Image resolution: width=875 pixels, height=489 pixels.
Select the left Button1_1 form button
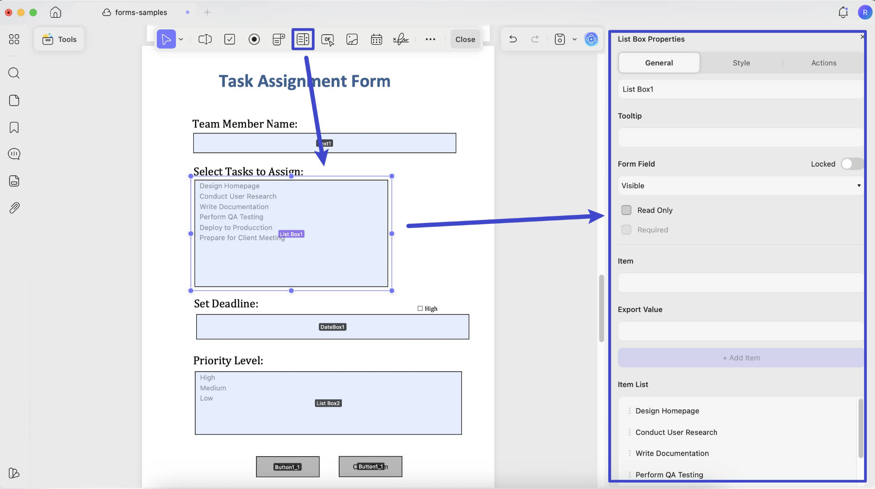288,467
